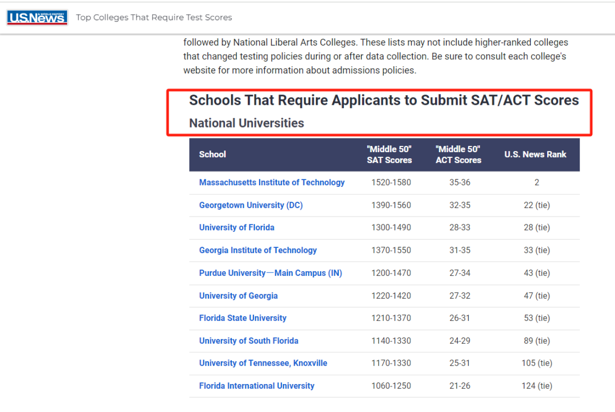Click the U.S. News logo
The width and height of the screenshot is (615, 412).
[x=37, y=17]
